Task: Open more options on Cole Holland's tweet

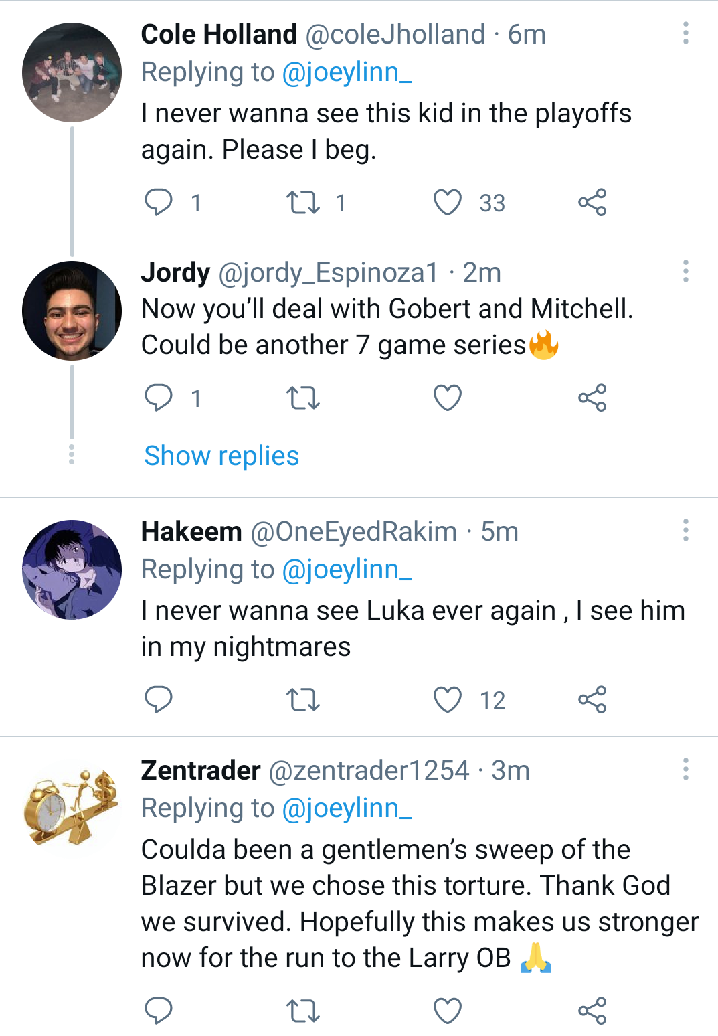Action: (685, 33)
